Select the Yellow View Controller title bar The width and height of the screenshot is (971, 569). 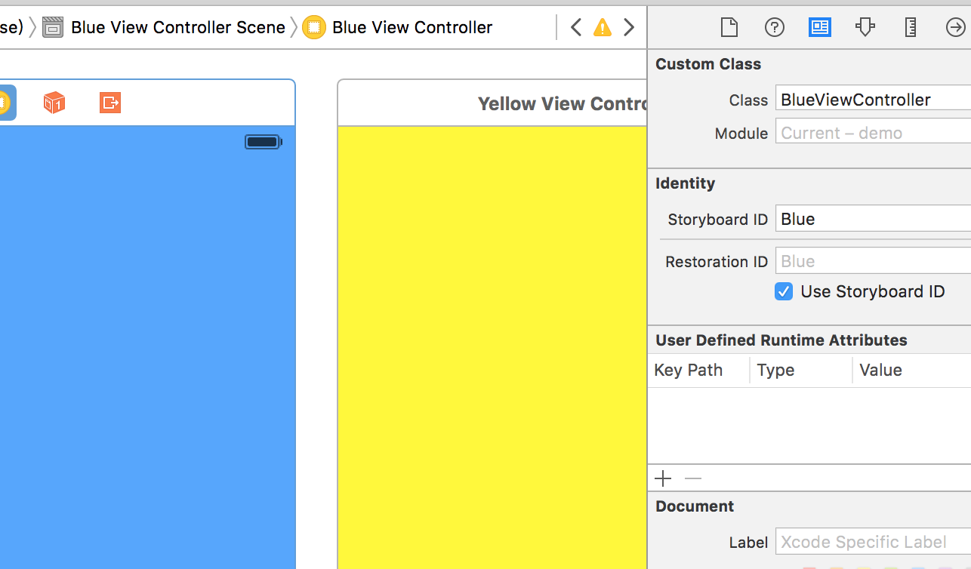[x=492, y=103]
